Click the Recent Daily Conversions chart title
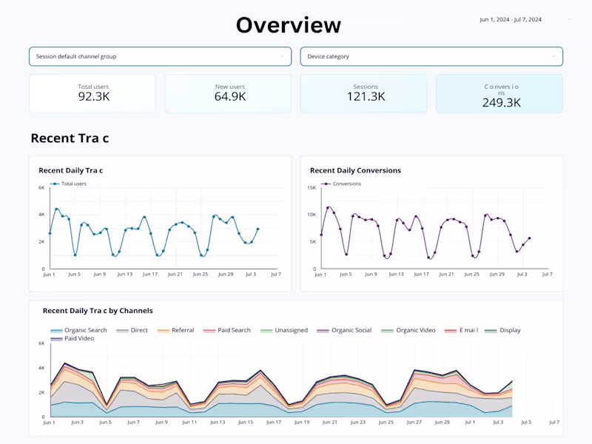Image resolution: width=592 pixels, height=444 pixels. 355,171
